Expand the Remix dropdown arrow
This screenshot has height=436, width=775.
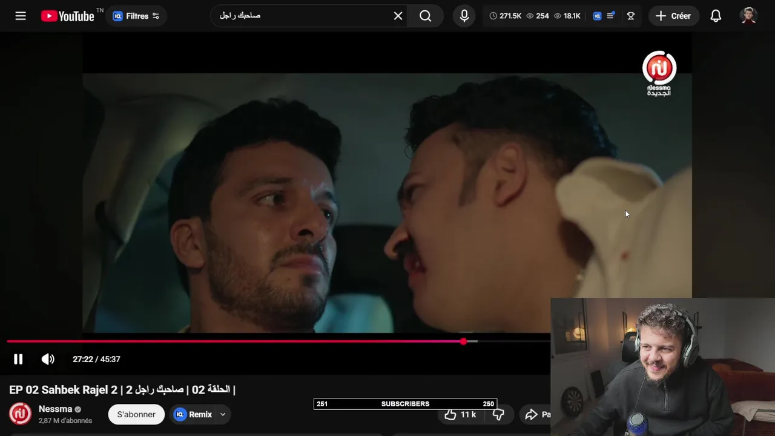tap(223, 414)
